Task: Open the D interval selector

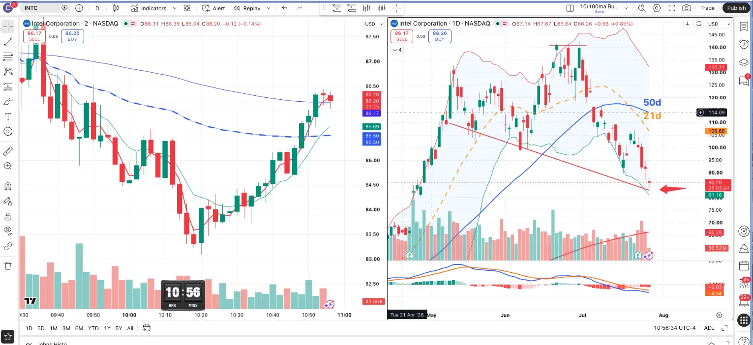Action: pyautogui.click(x=97, y=8)
